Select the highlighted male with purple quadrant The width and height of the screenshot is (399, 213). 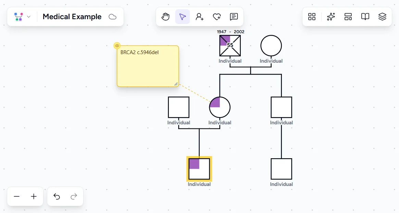[199, 169]
